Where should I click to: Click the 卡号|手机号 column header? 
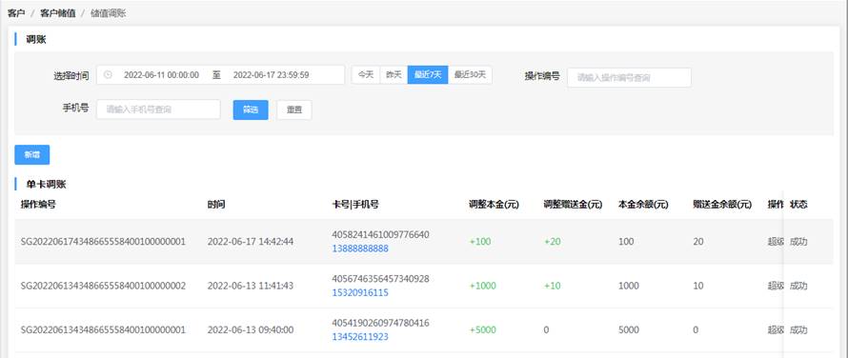(355, 205)
